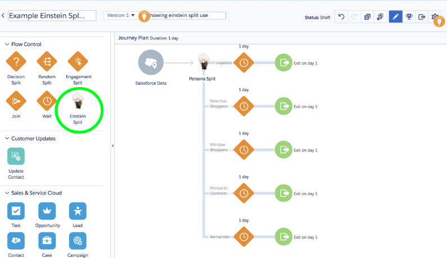The height and width of the screenshot is (258, 447).
Task: Select the Opportunity activity icon
Action: [47, 211]
